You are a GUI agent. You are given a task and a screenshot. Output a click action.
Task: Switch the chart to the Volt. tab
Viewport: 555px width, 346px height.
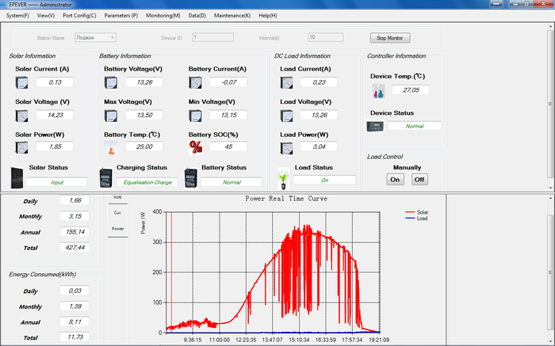point(117,197)
